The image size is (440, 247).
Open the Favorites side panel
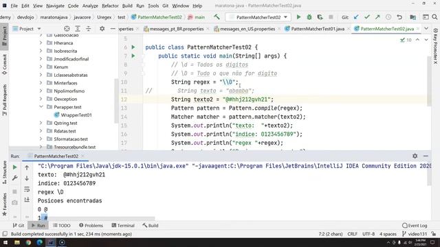(5, 204)
